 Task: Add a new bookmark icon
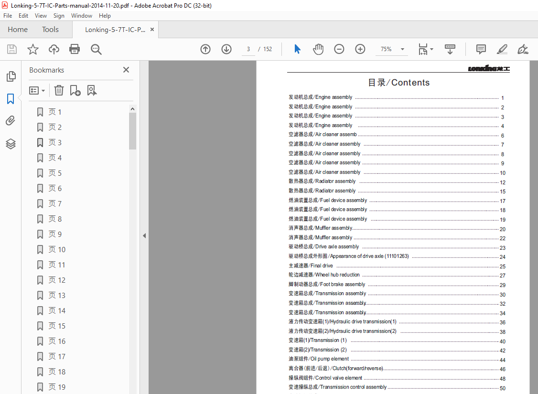point(75,91)
